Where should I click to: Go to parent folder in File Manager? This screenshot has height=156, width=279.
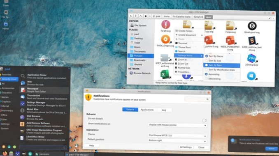pos(141,16)
